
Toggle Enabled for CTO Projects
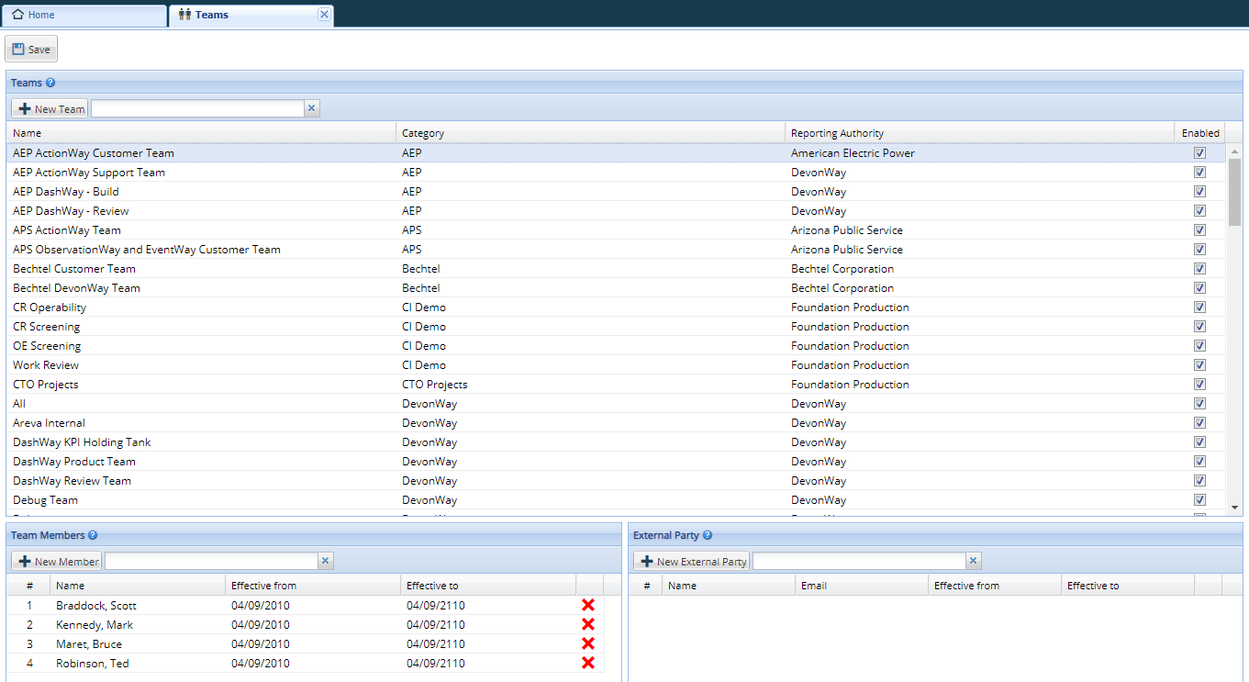click(x=1199, y=384)
